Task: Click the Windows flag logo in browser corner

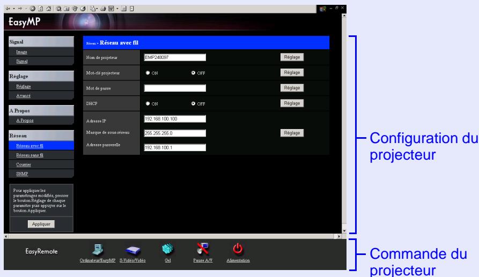Action: pos(322,9)
